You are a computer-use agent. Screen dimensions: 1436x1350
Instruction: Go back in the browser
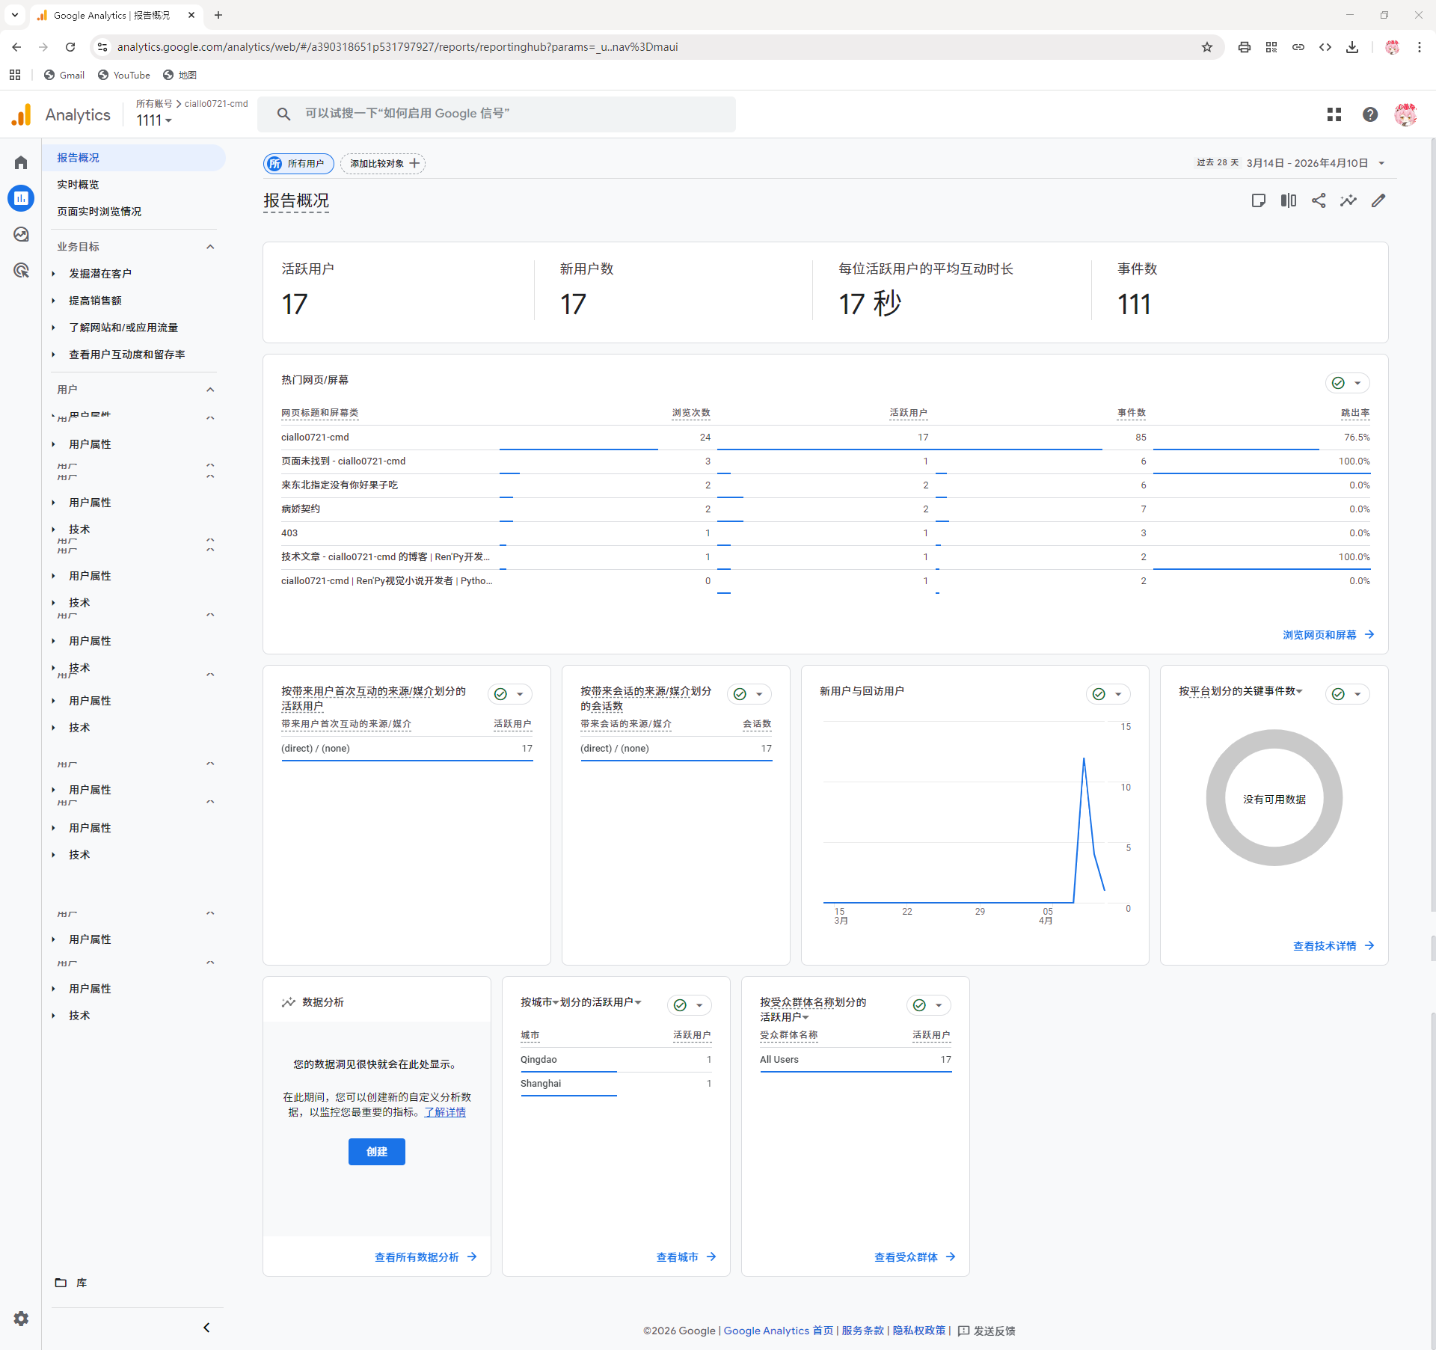(x=16, y=47)
